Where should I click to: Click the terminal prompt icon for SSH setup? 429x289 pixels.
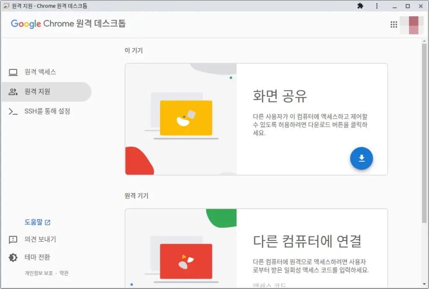tap(13, 111)
